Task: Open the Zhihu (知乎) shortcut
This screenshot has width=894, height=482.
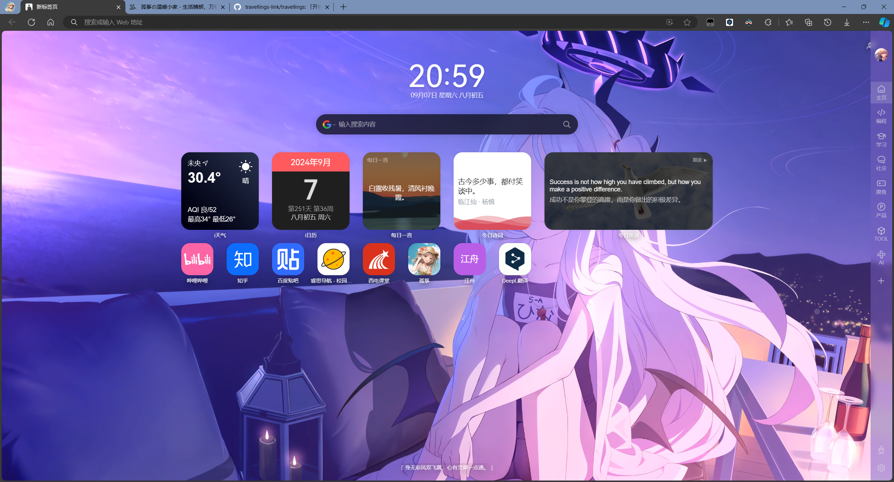Action: [x=242, y=259]
